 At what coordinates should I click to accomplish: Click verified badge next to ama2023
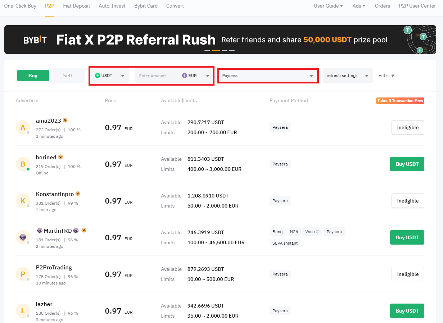[65, 120]
